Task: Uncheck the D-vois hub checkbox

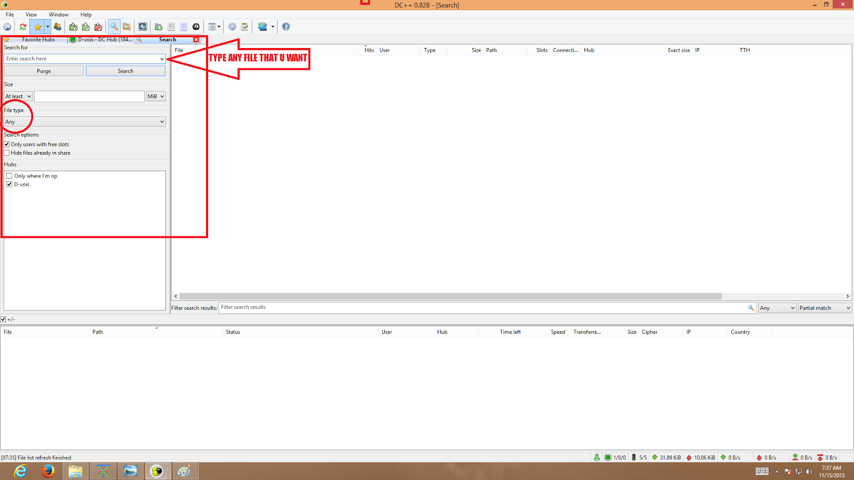Action: (9, 184)
